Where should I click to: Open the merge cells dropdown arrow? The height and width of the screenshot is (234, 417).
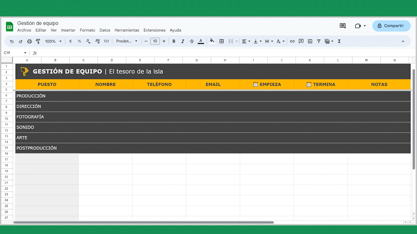tap(237, 41)
